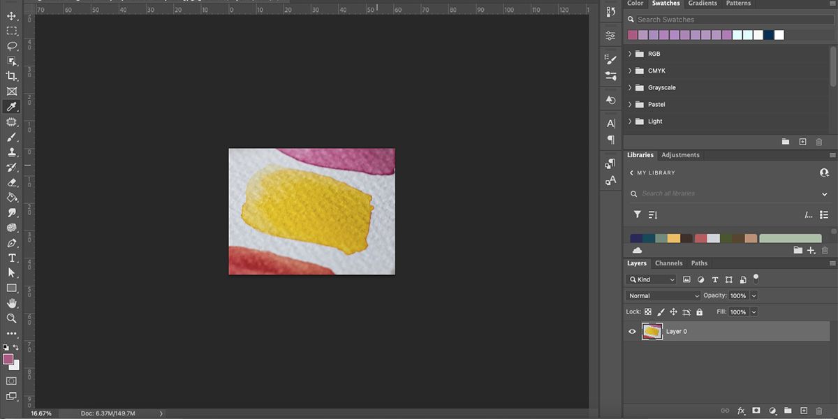Image resolution: width=838 pixels, height=419 pixels.
Task: Select the Zoom tool
Action: point(11,318)
